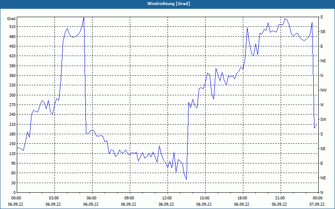This screenshot has width=335, height=209.
Task: Select the 210 y-axis value
Action: tap(13, 124)
